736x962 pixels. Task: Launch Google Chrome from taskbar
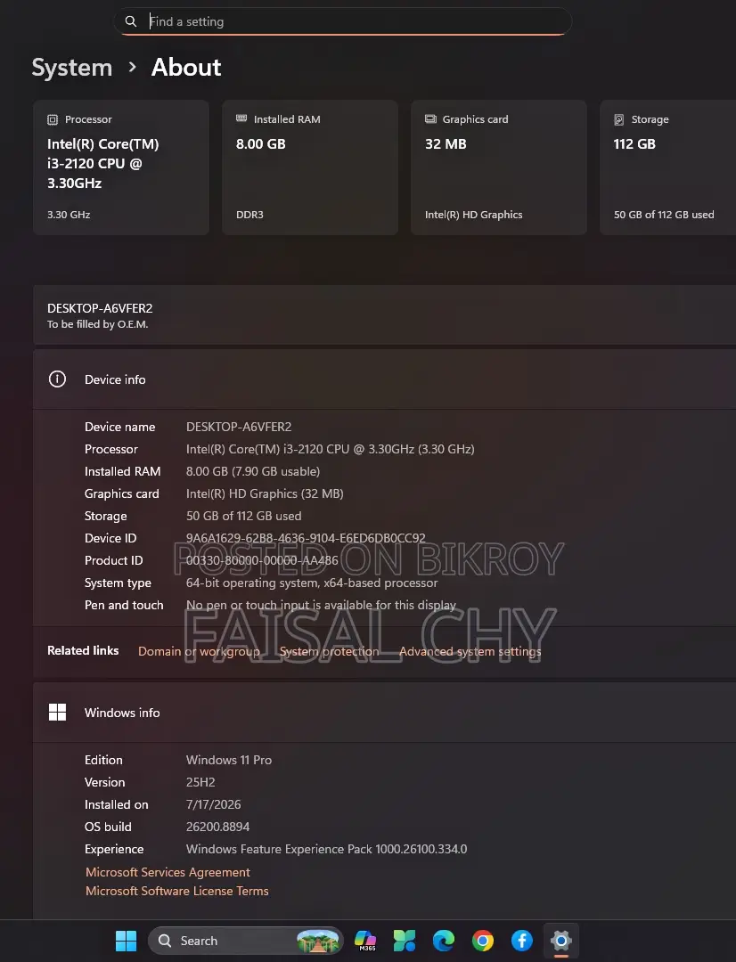[482, 941]
